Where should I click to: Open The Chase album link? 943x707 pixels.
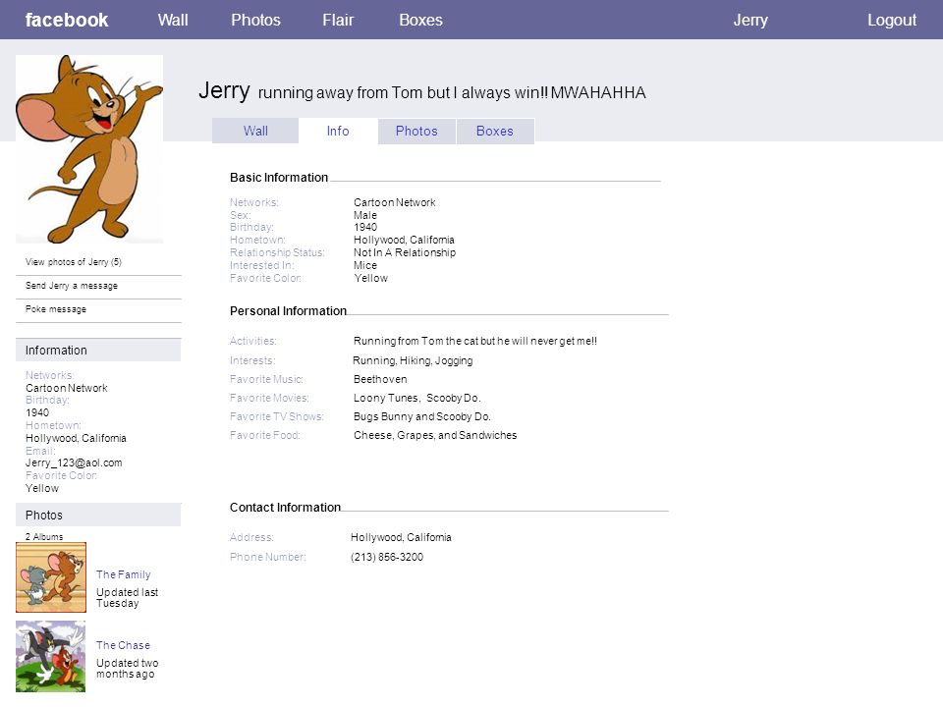124,645
